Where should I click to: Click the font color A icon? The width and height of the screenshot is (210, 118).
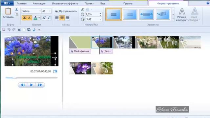(x=35, y=18)
